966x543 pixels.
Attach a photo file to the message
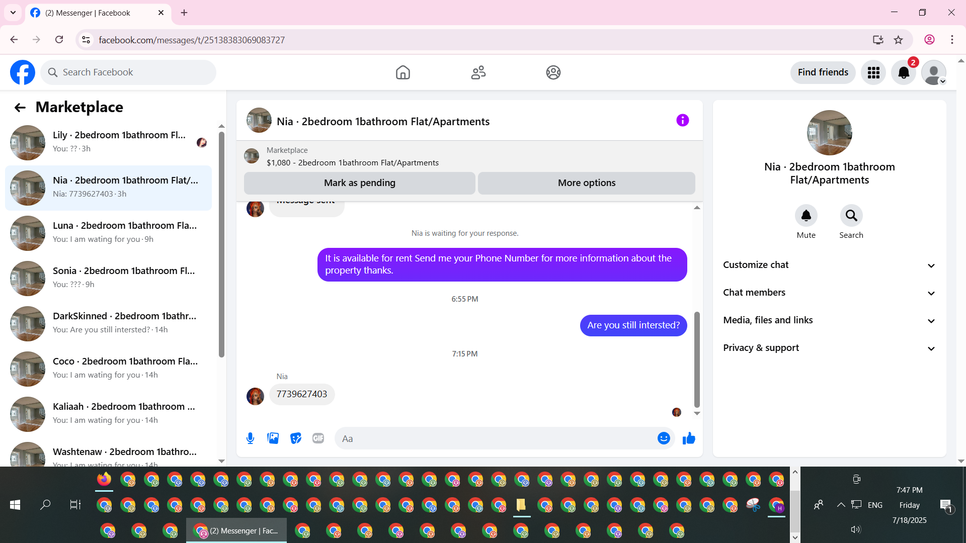point(273,438)
